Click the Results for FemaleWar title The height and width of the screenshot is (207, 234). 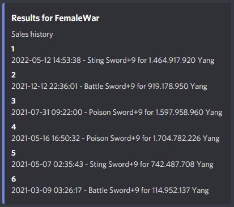pyautogui.click(x=56, y=18)
